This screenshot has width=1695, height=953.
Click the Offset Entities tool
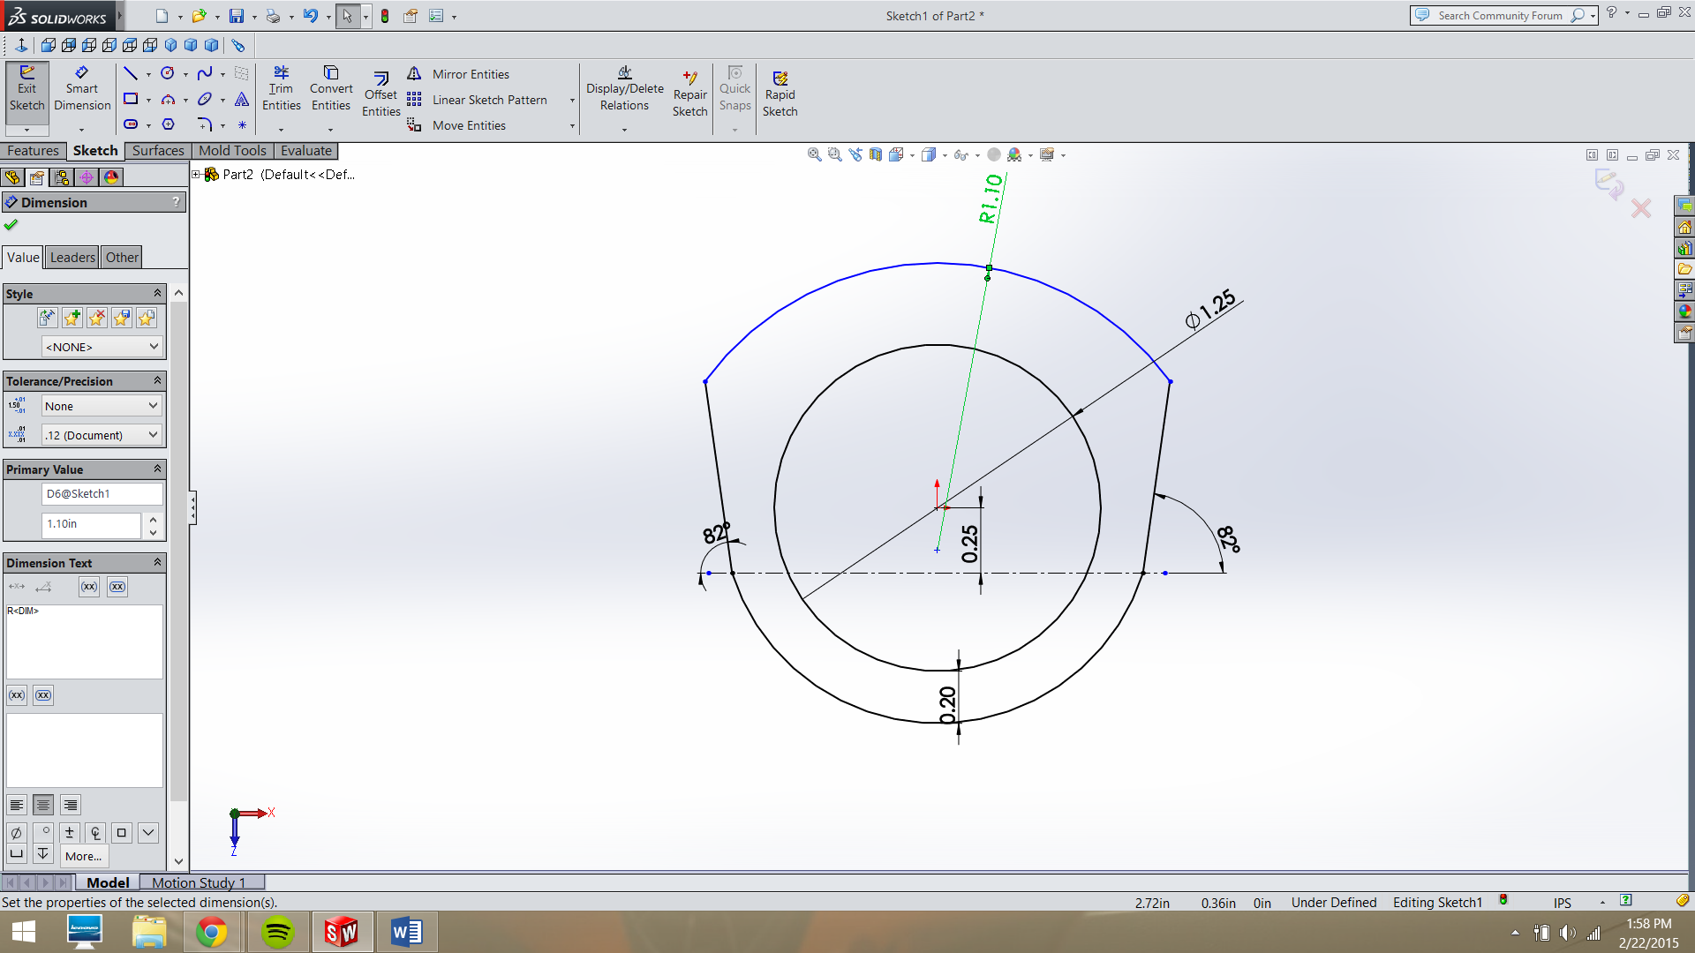(x=380, y=91)
